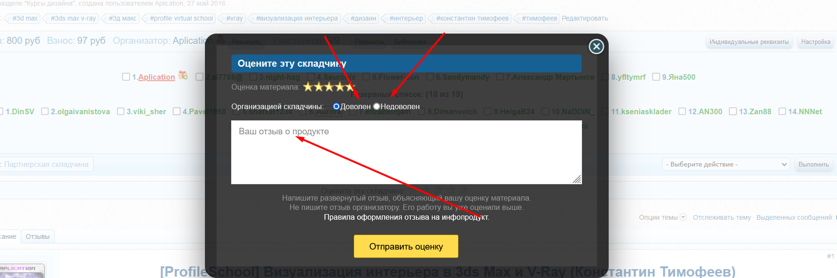The height and width of the screenshot is (278, 837).
Task: Expand the Опции темы menu
Action: (658, 217)
